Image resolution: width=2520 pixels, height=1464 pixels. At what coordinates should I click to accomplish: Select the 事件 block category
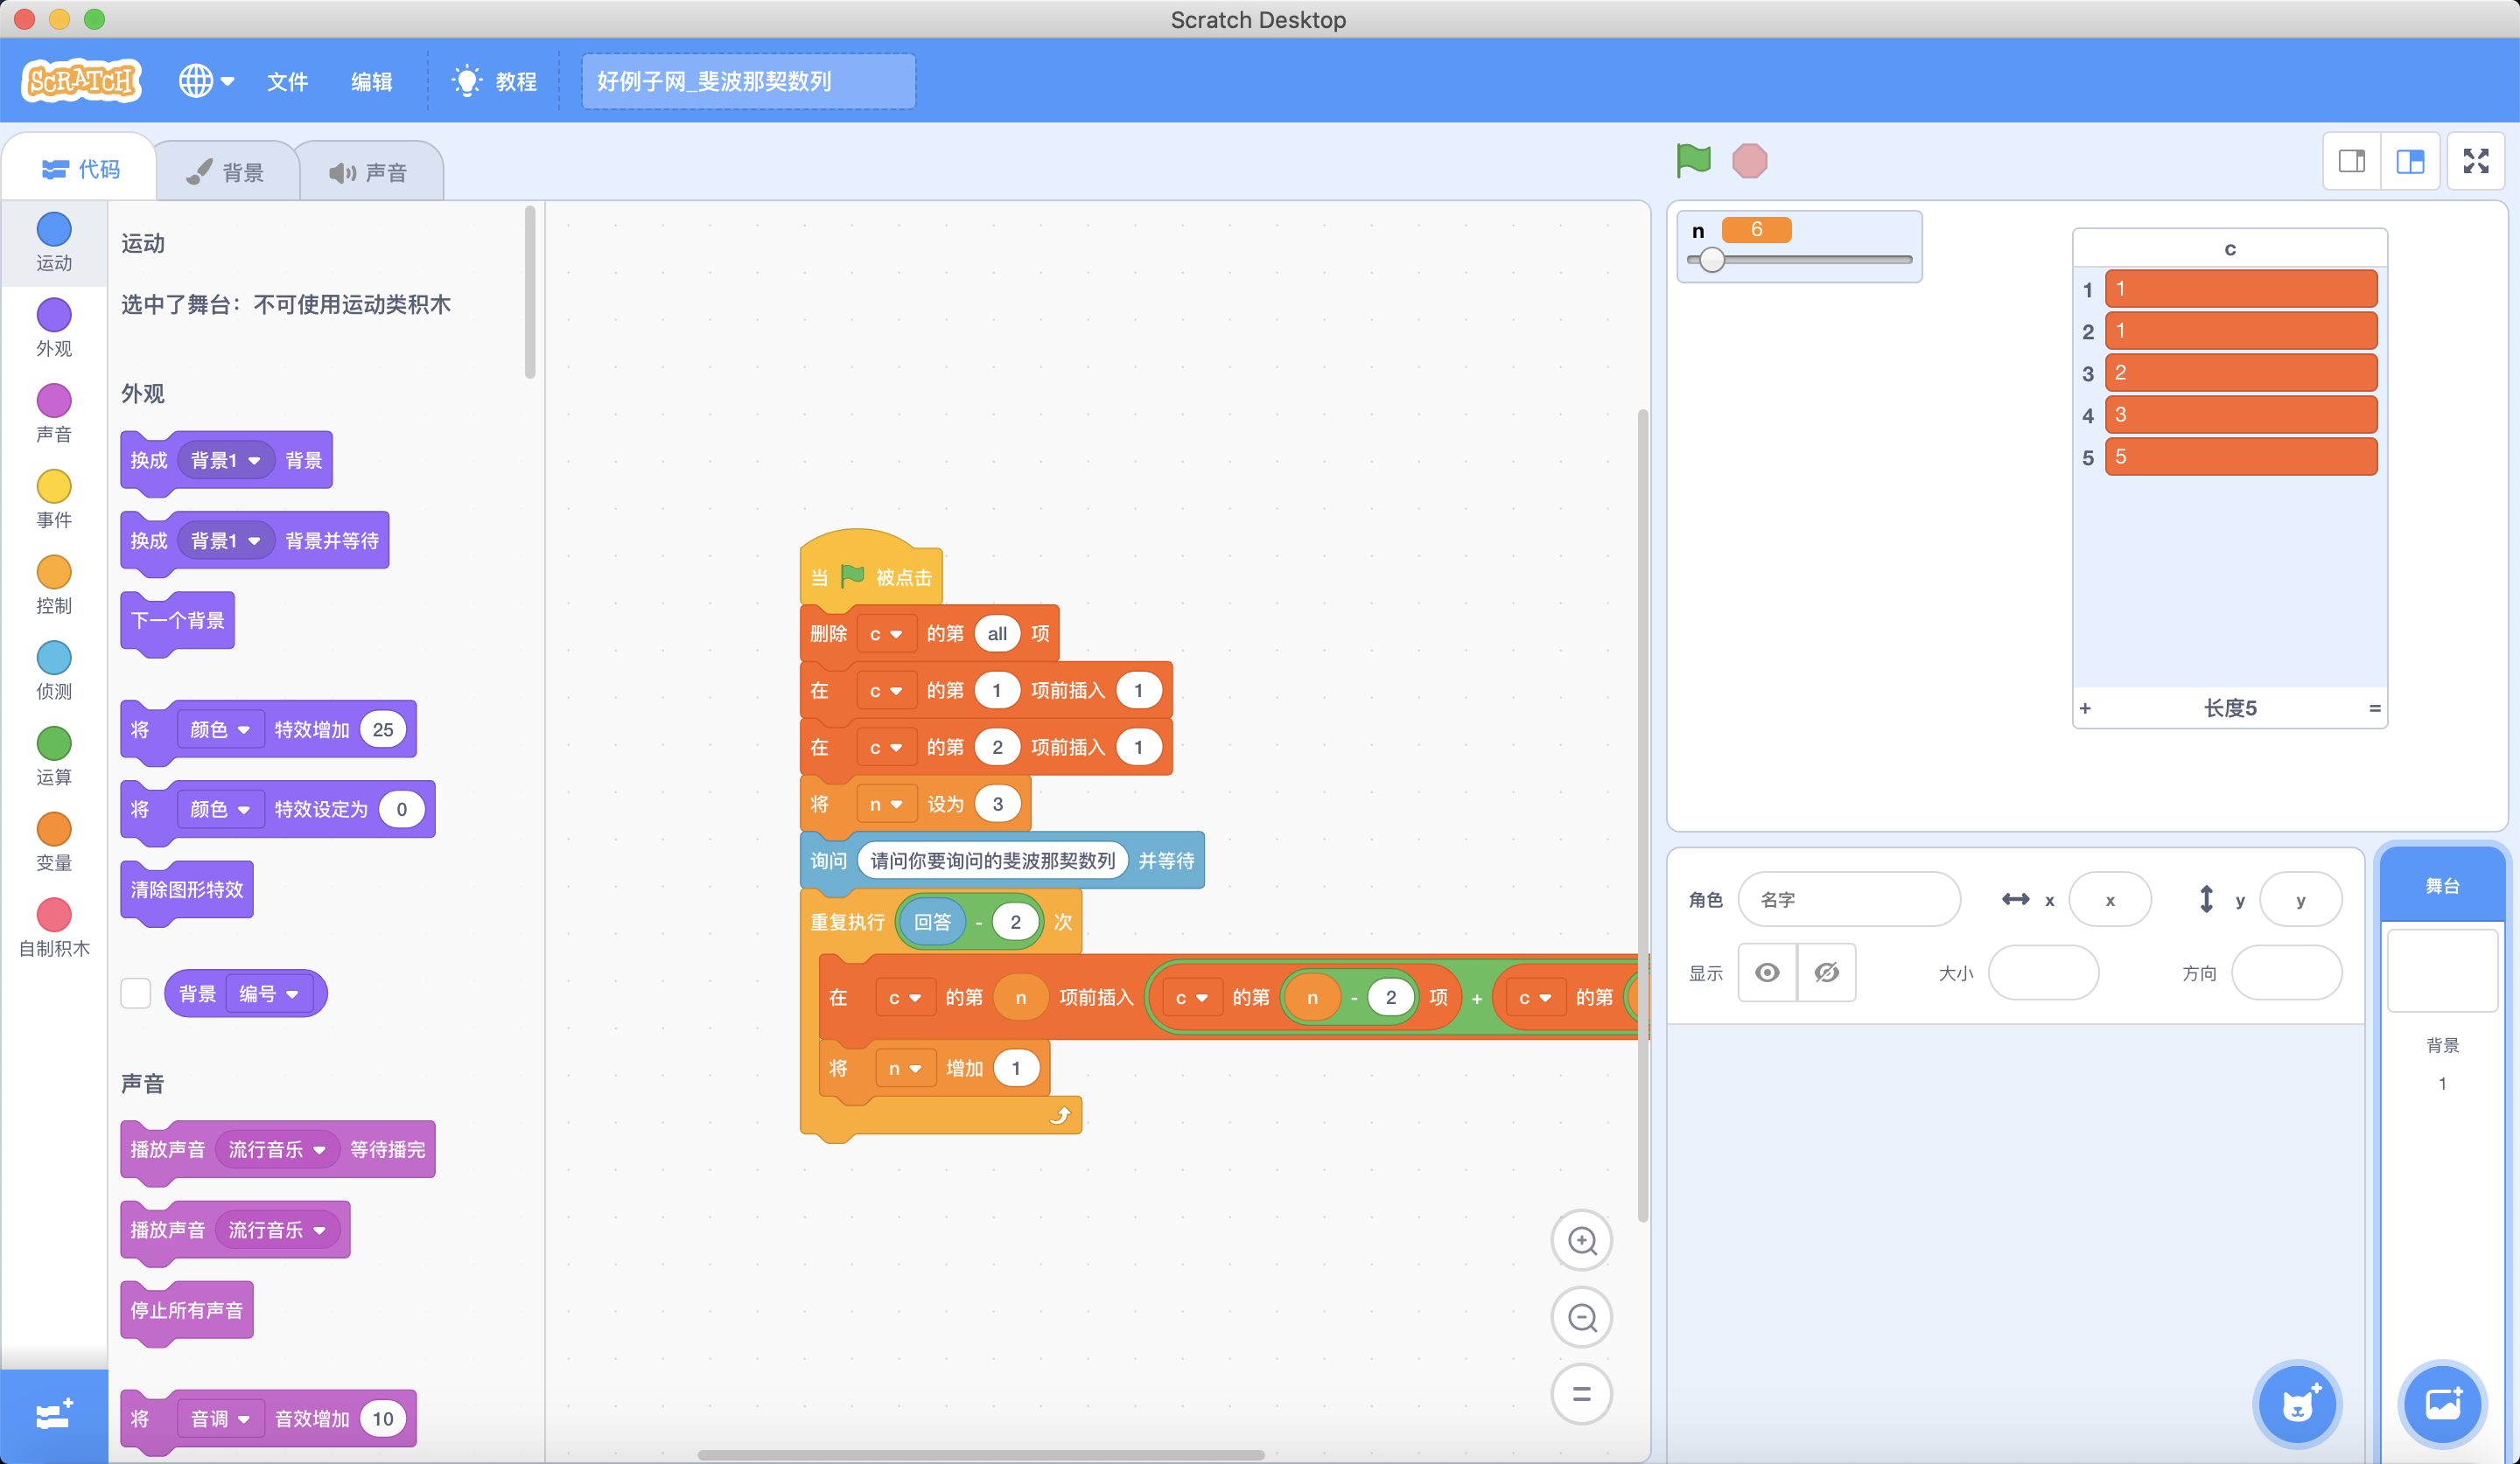pyautogui.click(x=54, y=499)
